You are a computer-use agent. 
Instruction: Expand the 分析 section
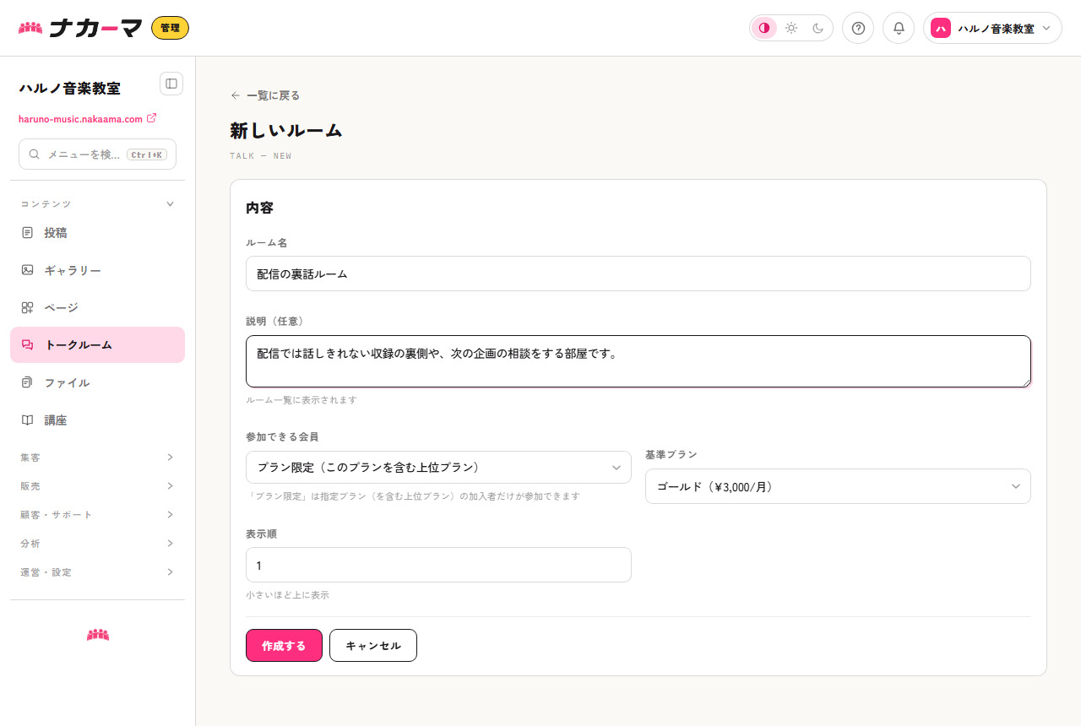(x=97, y=543)
